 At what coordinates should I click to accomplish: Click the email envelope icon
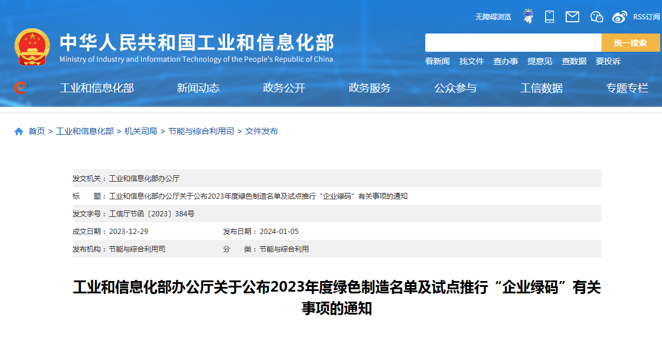point(573,17)
